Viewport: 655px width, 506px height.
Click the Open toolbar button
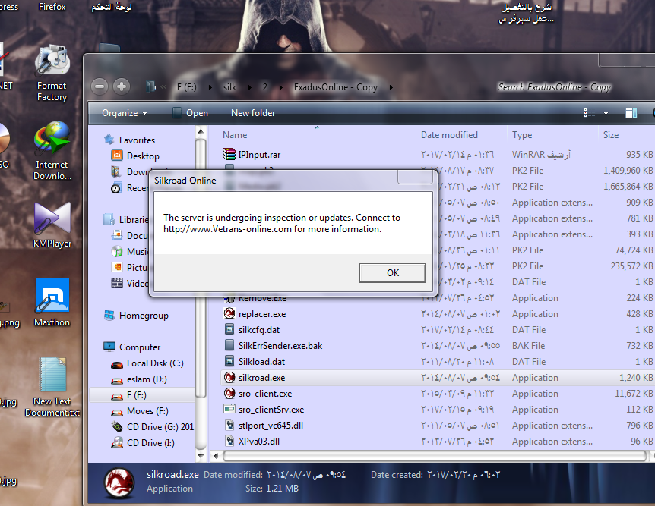click(x=191, y=113)
